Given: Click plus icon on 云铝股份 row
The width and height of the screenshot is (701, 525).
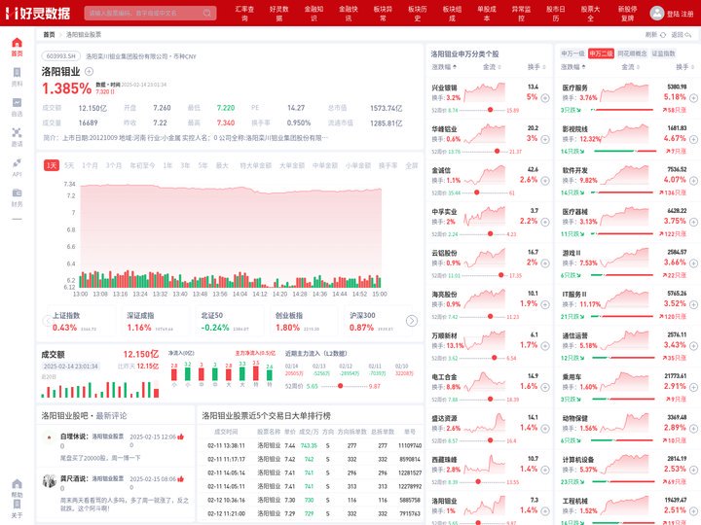Looking at the screenshot, I should coord(545,262).
